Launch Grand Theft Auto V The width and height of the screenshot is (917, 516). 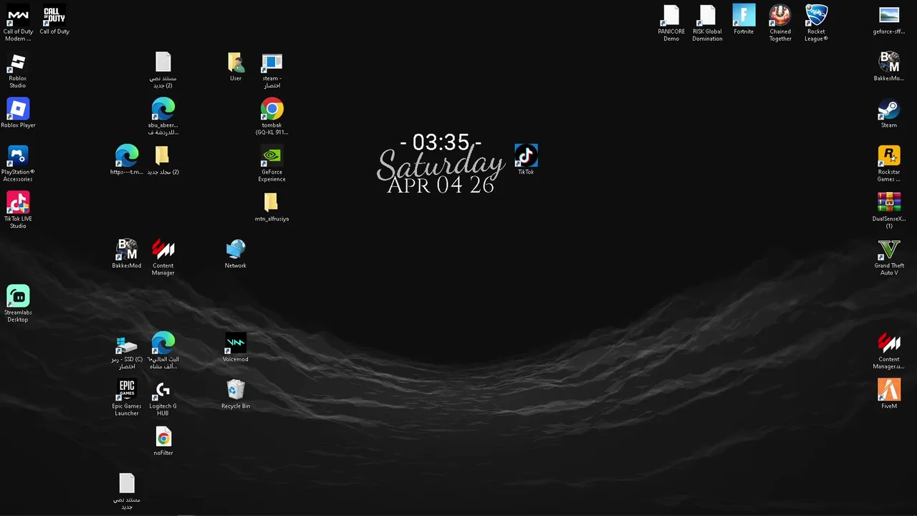click(889, 257)
